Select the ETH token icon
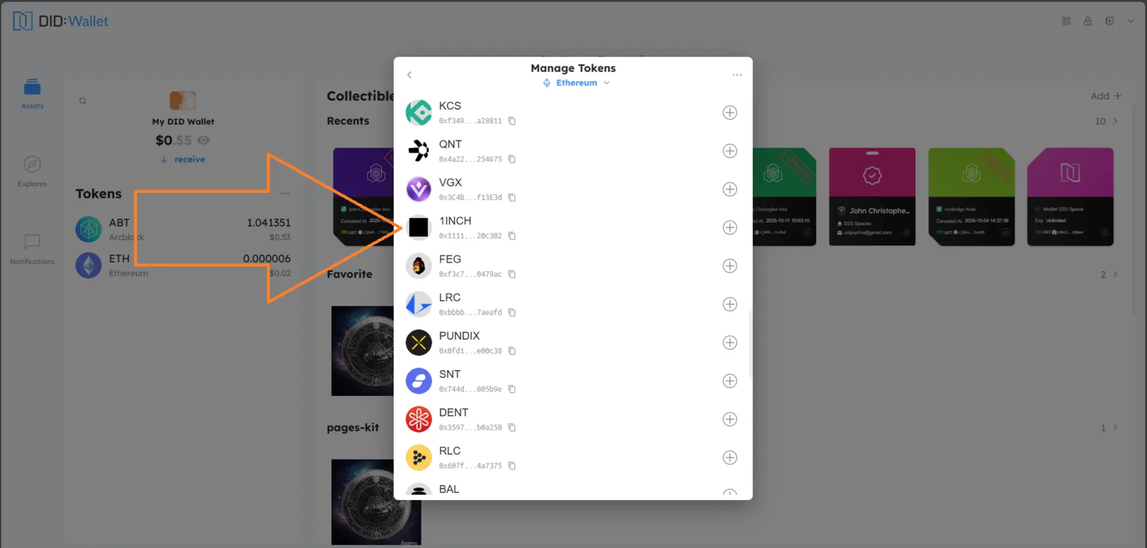Viewport: 1147px width, 548px height. click(x=89, y=265)
